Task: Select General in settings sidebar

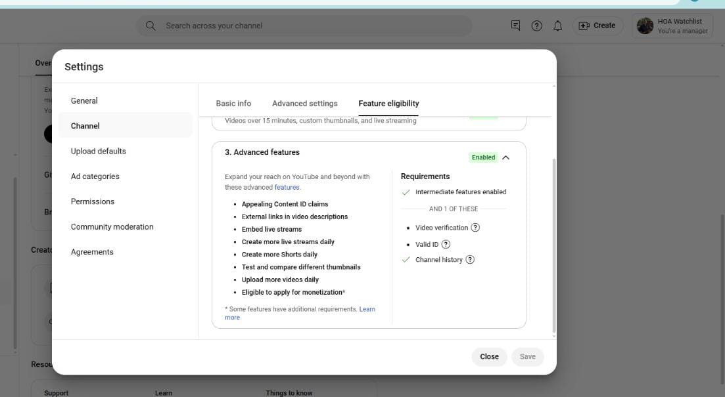Action: [84, 101]
